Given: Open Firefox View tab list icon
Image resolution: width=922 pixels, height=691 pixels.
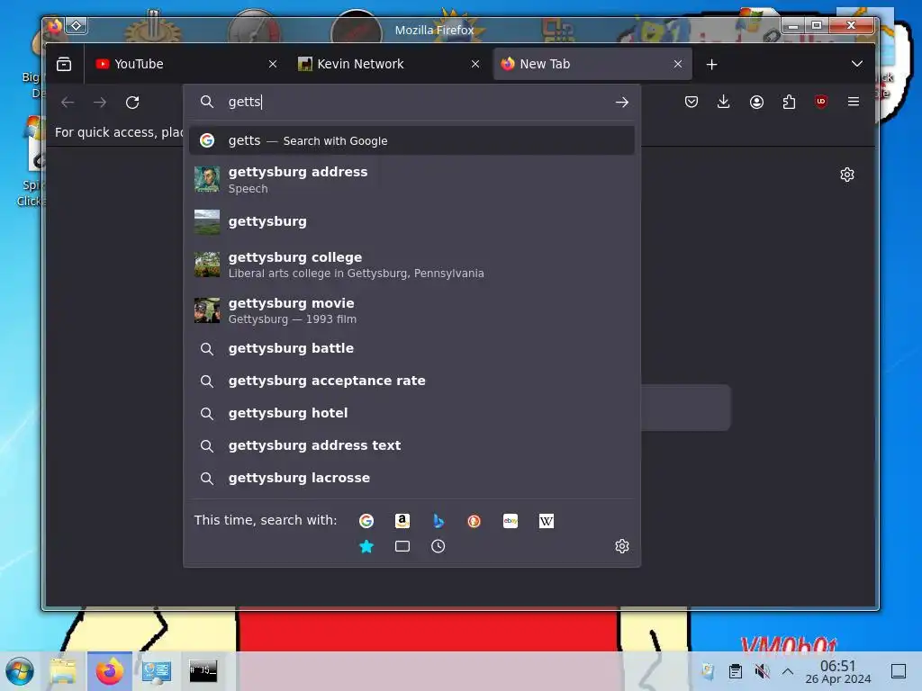Looking at the screenshot, I should (64, 64).
